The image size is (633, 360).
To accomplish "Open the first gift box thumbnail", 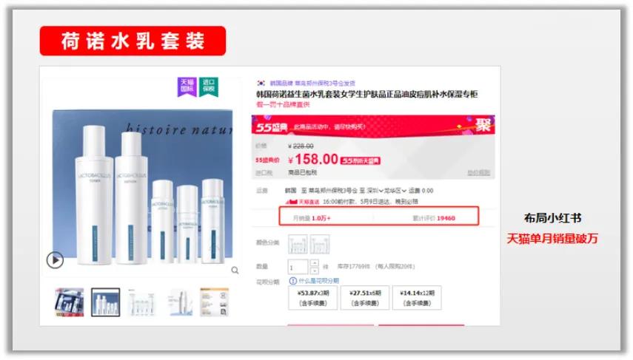I will click(70, 302).
